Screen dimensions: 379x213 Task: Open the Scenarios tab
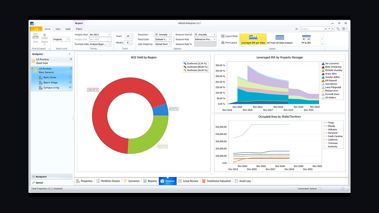(x=132, y=181)
